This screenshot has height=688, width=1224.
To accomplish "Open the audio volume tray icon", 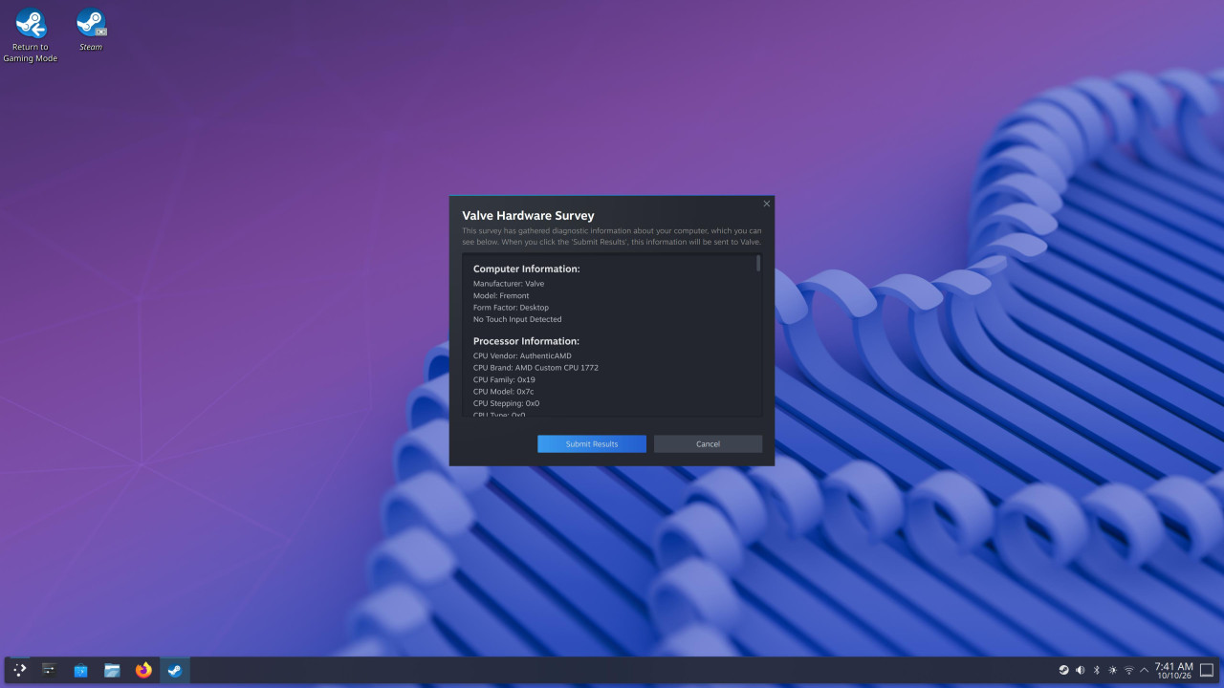I will (1081, 670).
